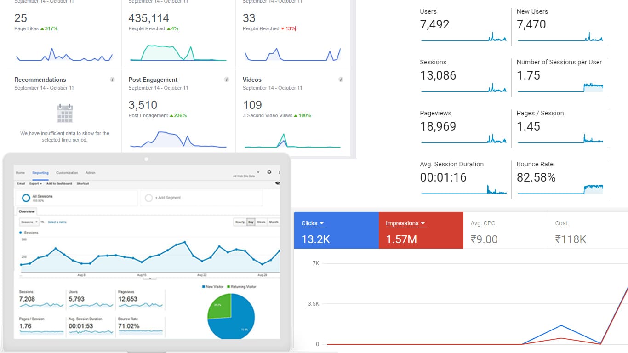Click the Recommendations info icon
The width and height of the screenshot is (628, 353).
click(112, 80)
